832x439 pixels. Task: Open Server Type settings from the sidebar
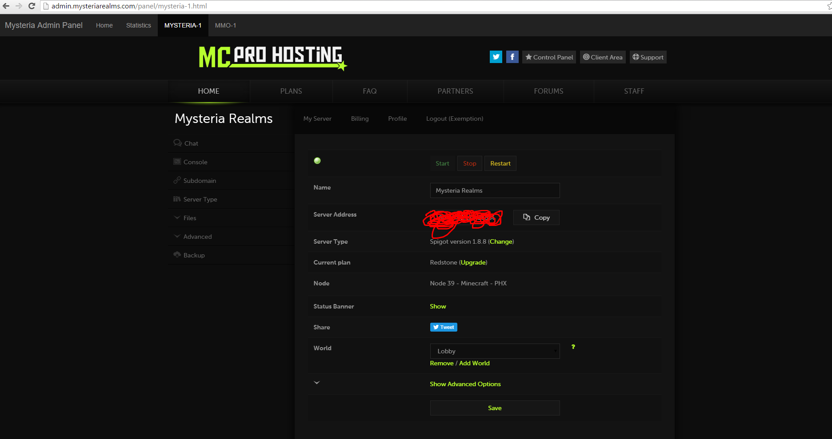coord(200,199)
